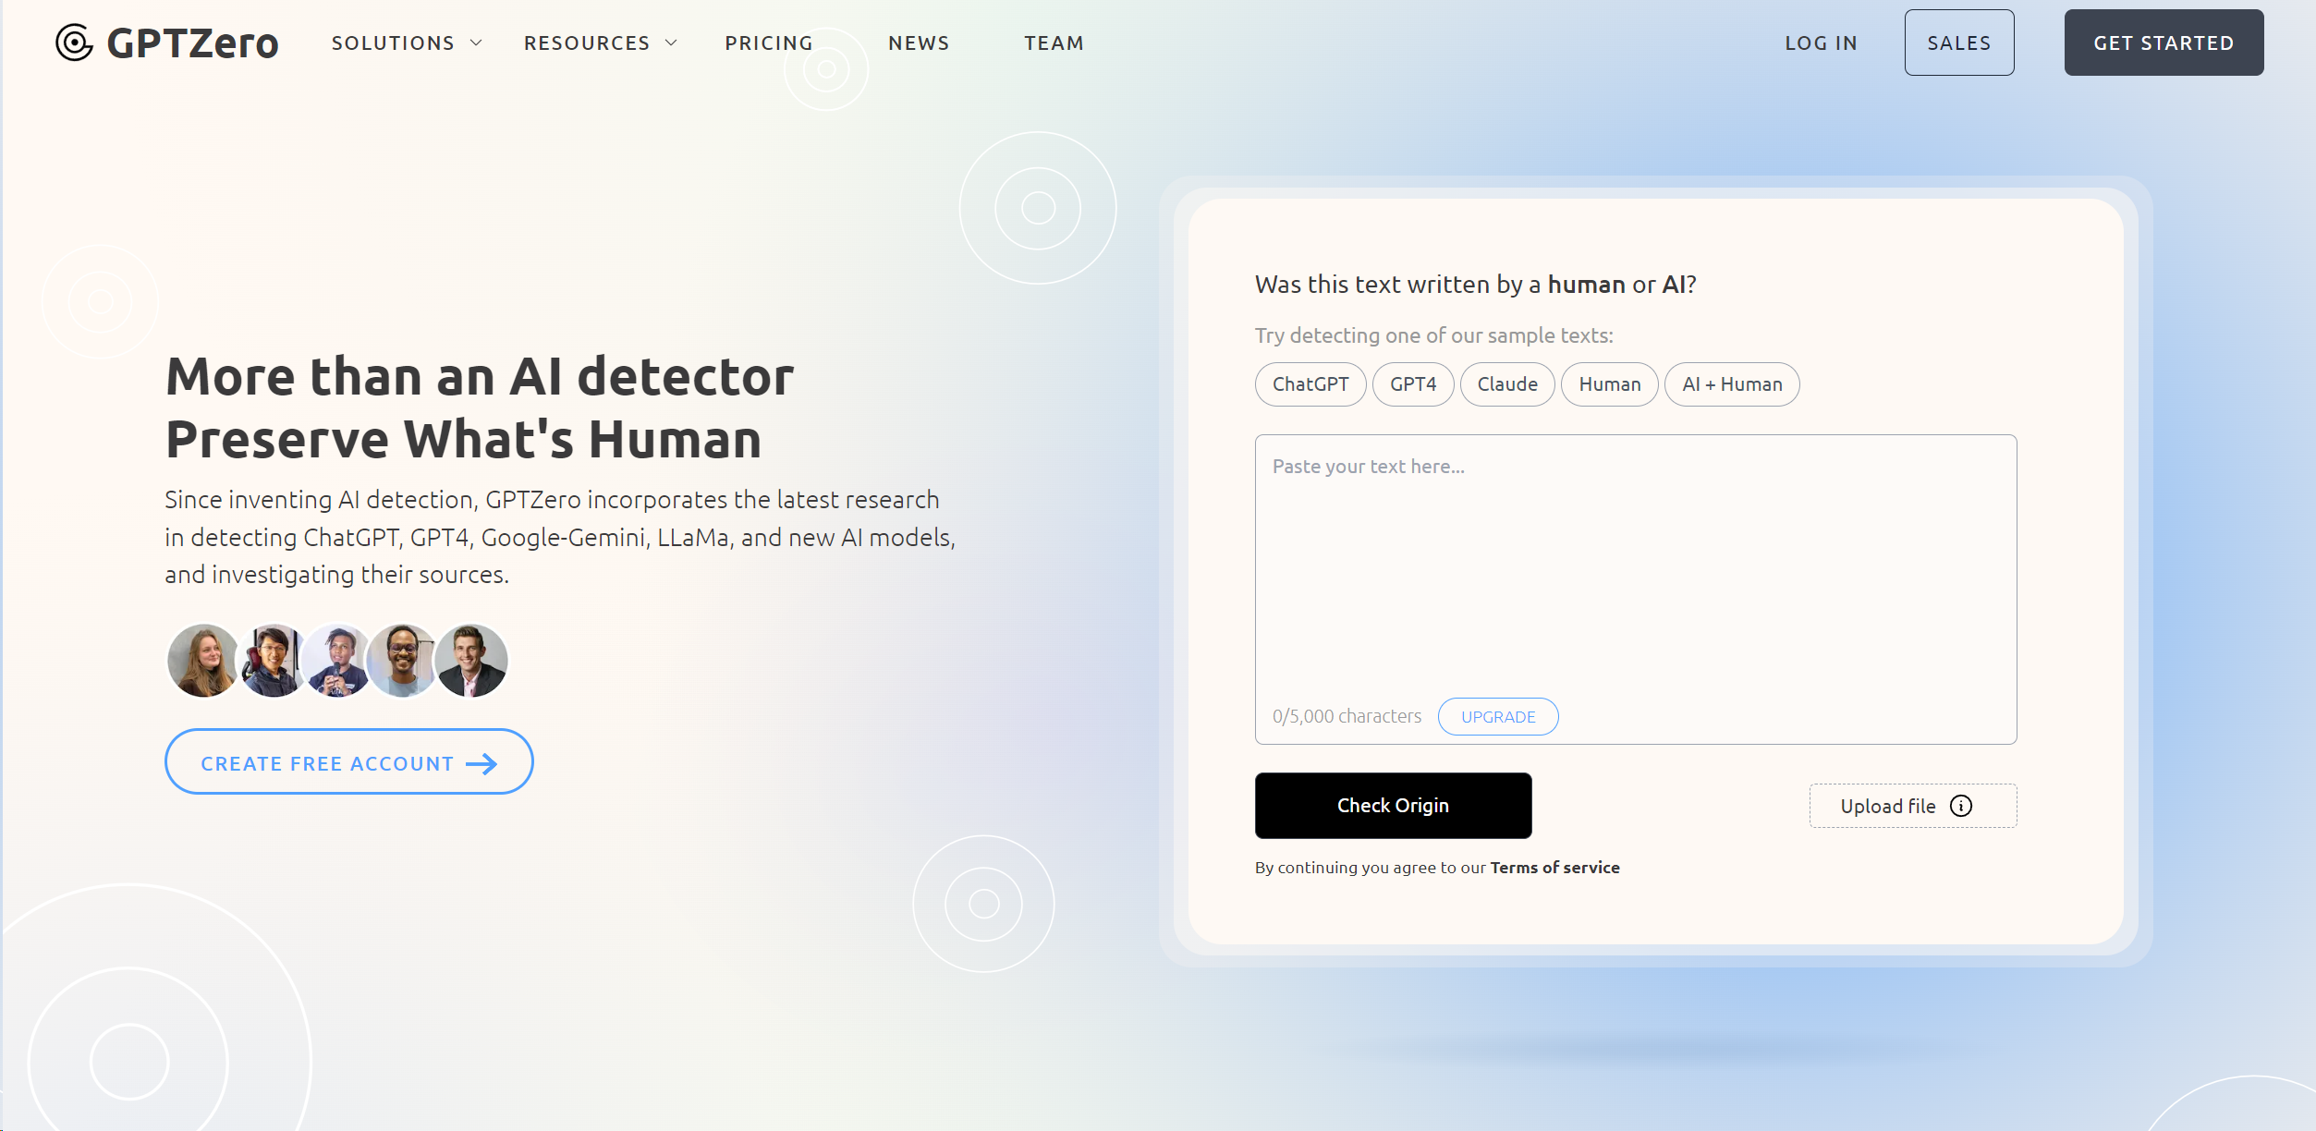Screen dimensions: 2316x1131
Task: Select the Claude sample text
Action: (x=1506, y=384)
